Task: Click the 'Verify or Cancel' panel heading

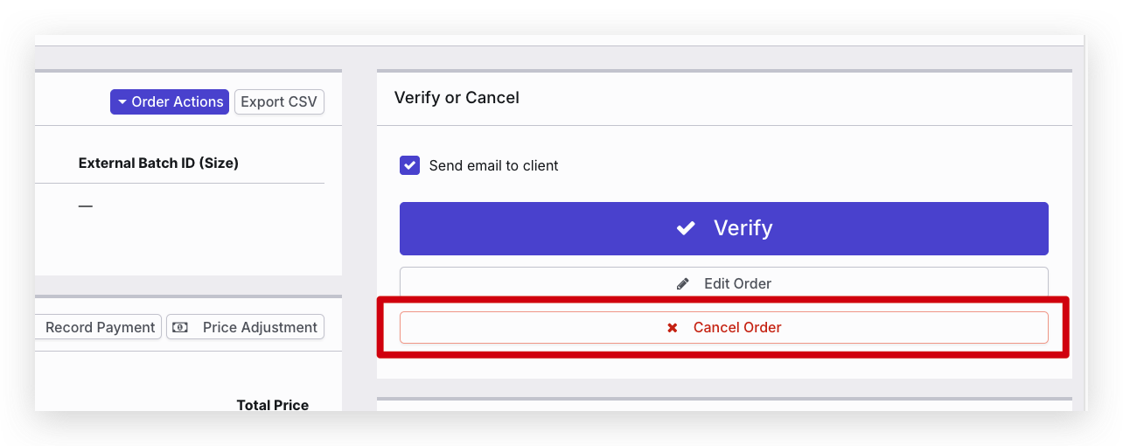Action: 457,98
